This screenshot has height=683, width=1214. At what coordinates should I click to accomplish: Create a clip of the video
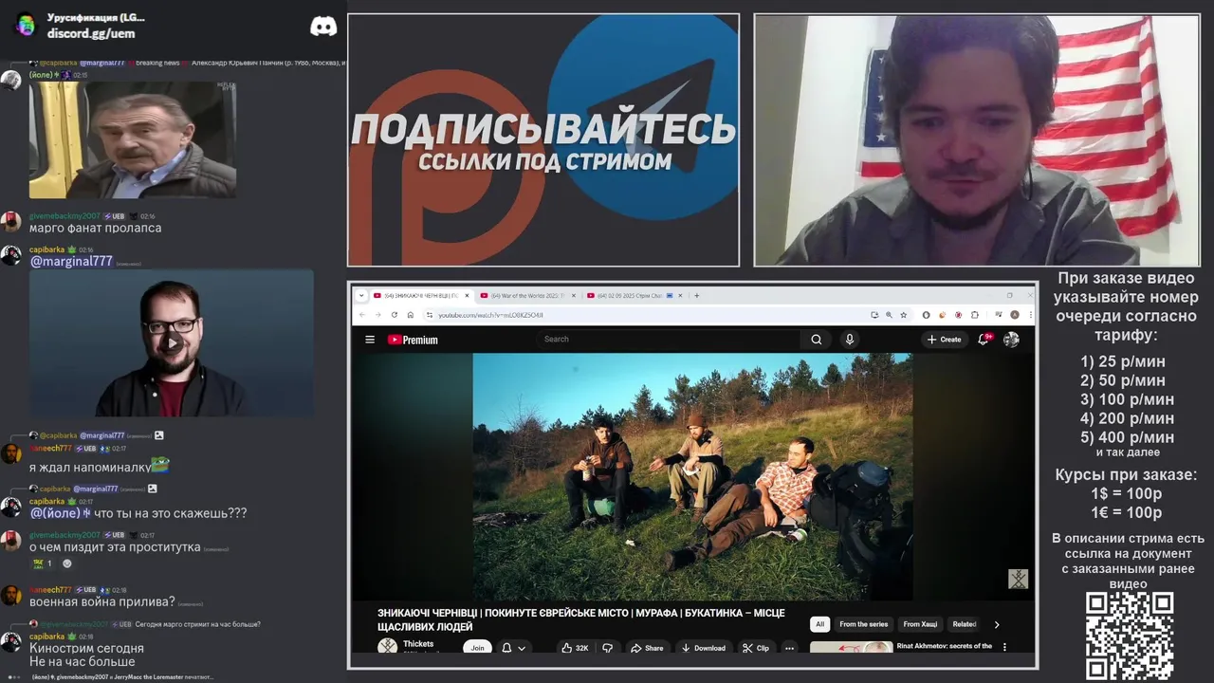click(756, 648)
